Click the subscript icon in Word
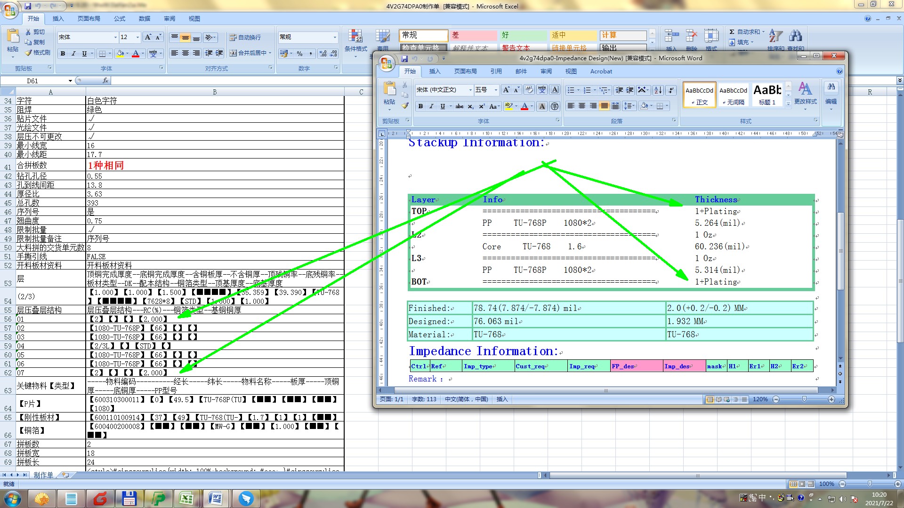The width and height of the screenshot is (904, 508). 470,106
